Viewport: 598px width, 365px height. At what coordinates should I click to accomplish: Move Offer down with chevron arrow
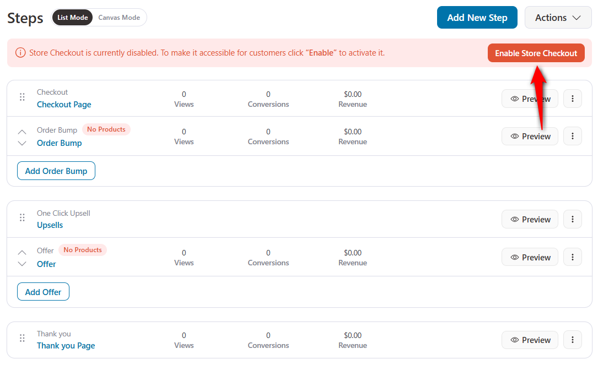tap(22, 264)
